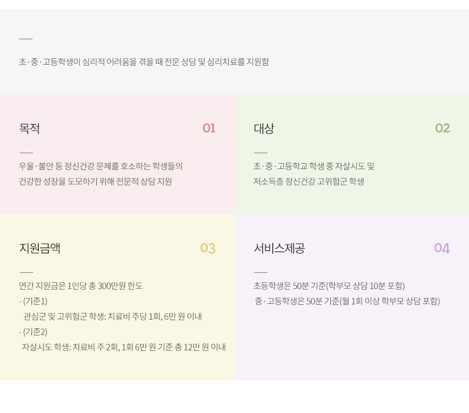The image size is (469, 413).
Task: Click the 우울·불안 등 정신건강 text line
Action: tap(101, 166)
